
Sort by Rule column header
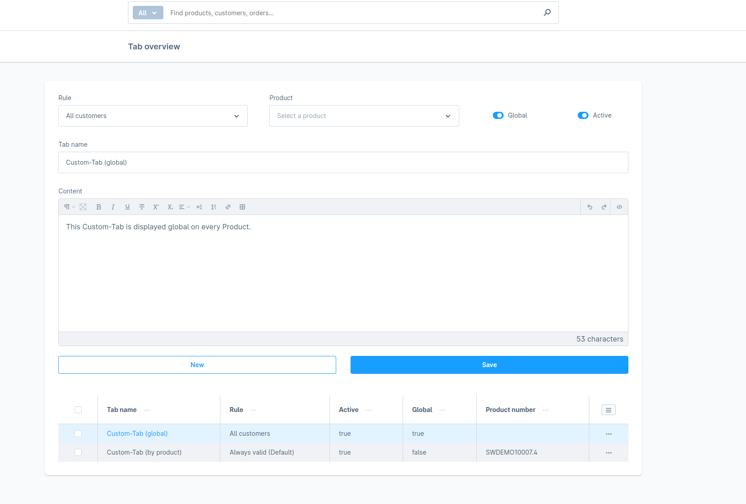coord(236,410)
